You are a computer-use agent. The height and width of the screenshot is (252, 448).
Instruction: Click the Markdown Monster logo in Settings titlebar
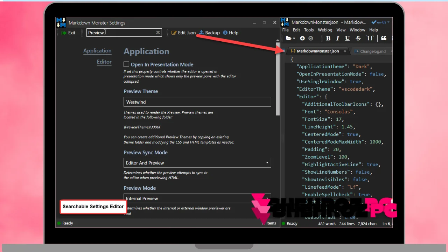click(x=61, y=22)
